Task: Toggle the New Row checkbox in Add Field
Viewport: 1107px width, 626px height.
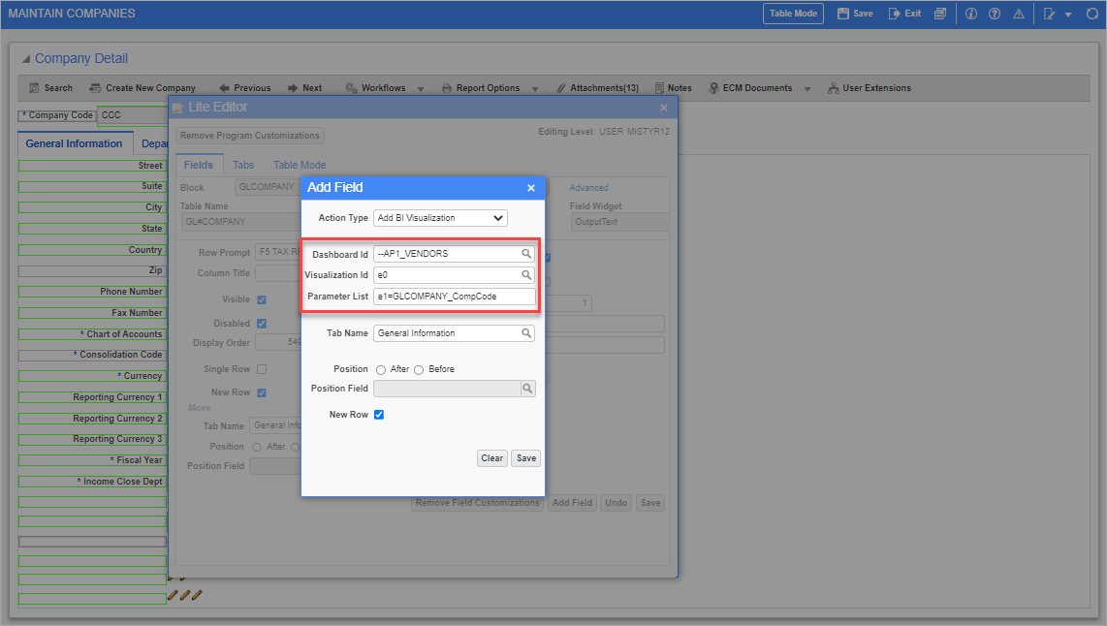Action: (x=379, y=415)
